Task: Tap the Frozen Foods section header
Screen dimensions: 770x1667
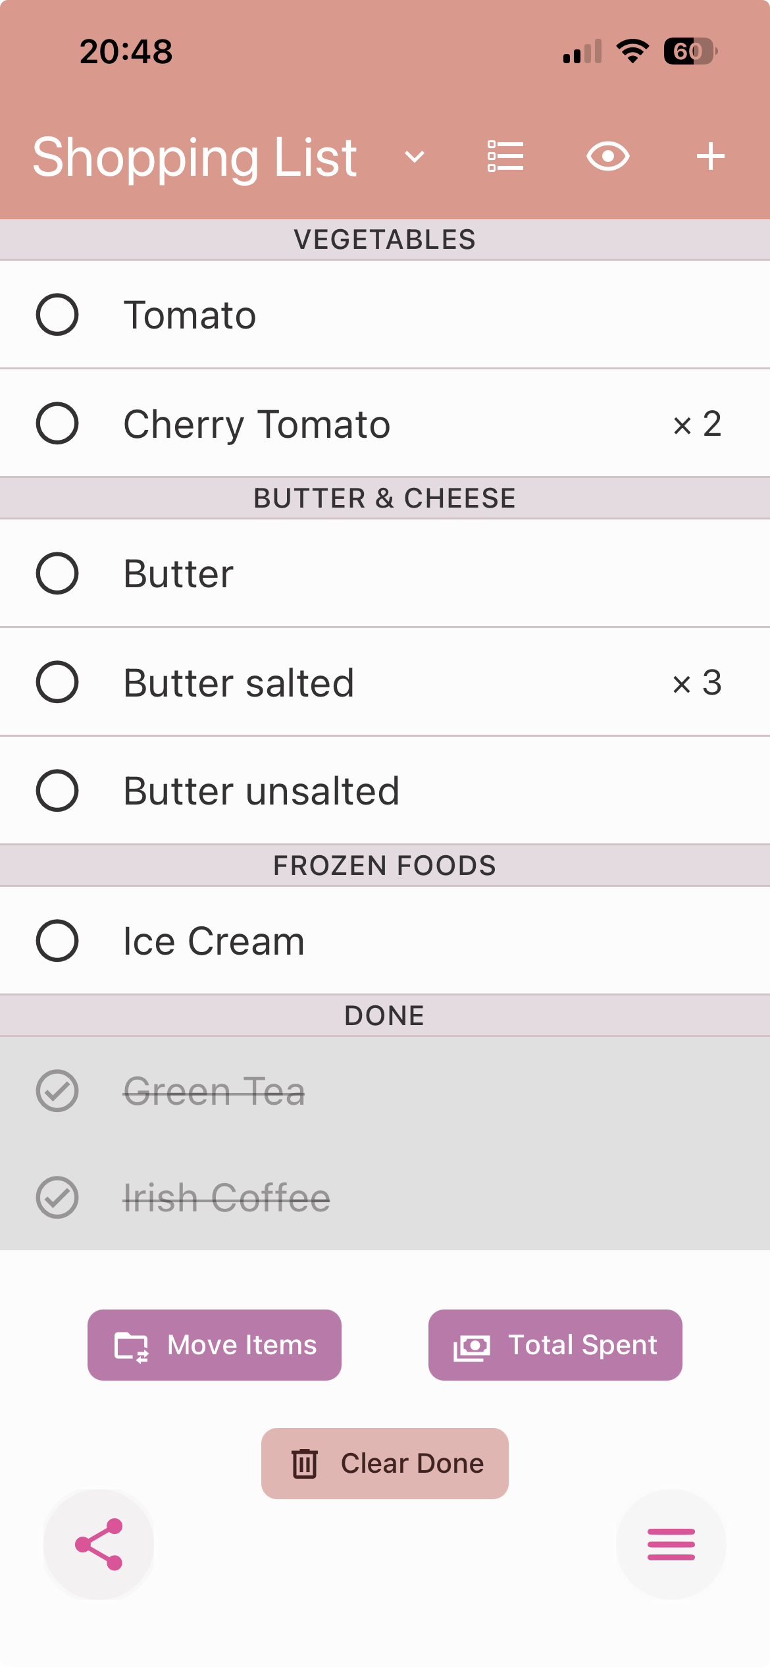Action: tap(385, 866)
